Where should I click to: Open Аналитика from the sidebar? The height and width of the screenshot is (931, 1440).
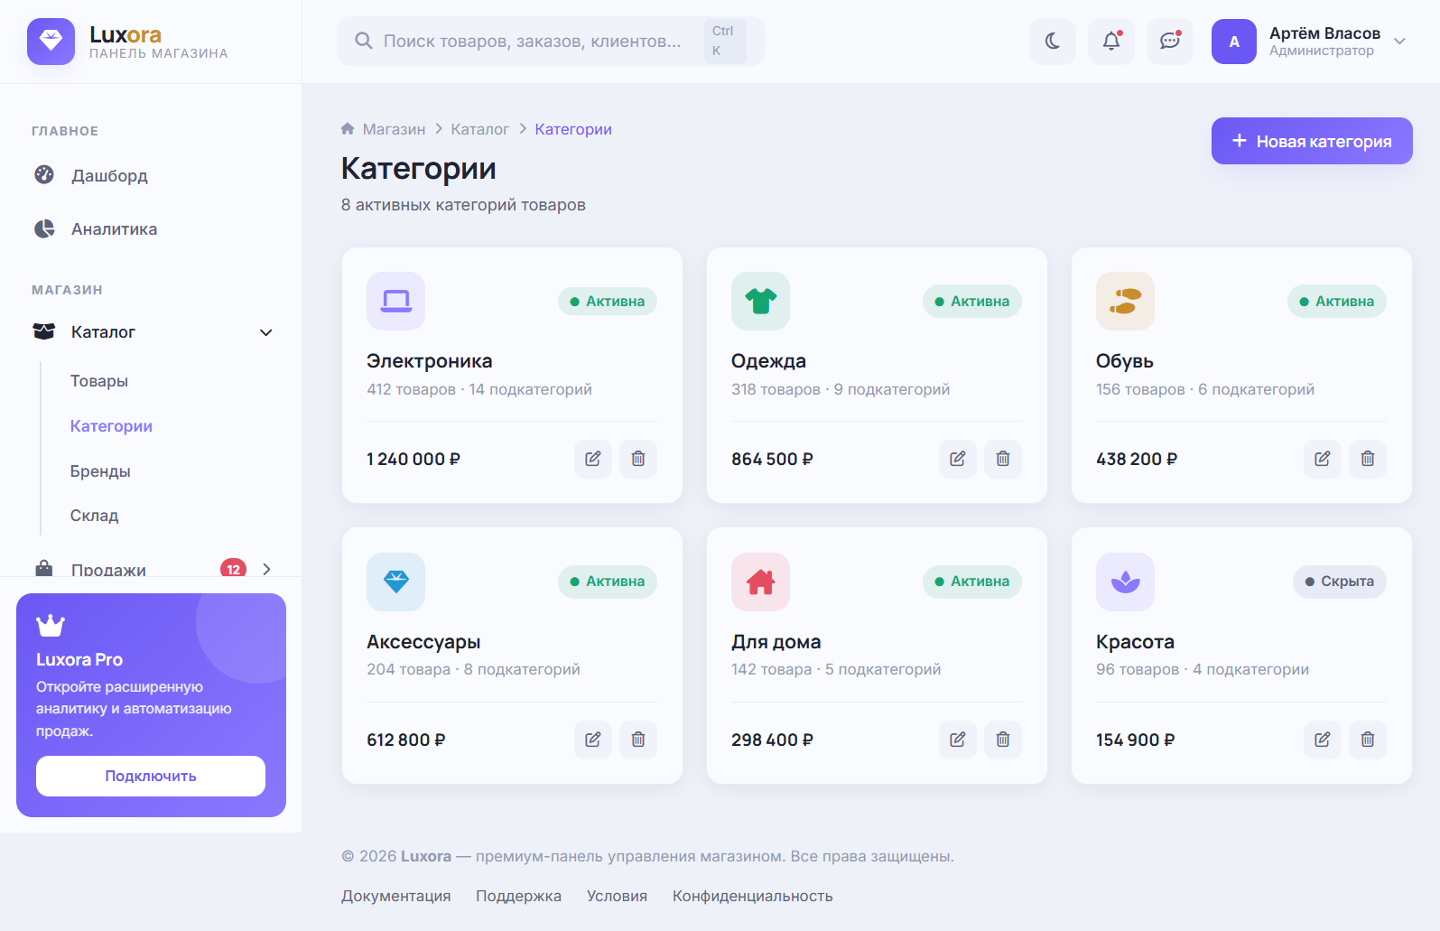click(x=151, y=228)
